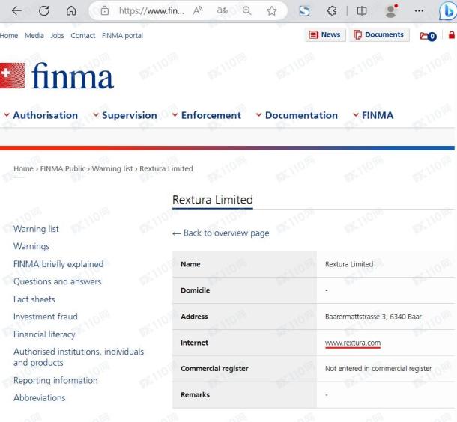Expand the Supervision menu
Screen dimensions: 457x422
pyautogui.click(x=125, y=115)
